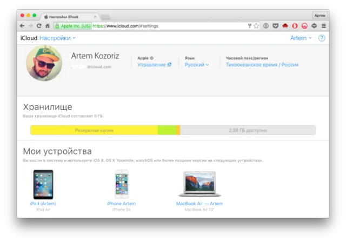Click the dark box extension icon
Viewport: 346px width, 242px height.
click(314, 26)
